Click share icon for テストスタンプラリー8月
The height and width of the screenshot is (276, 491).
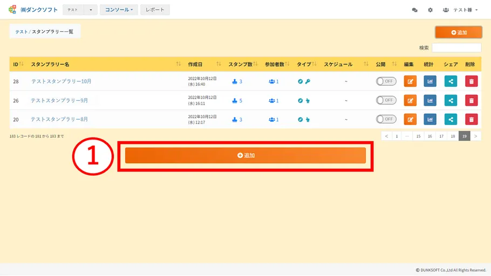coord(451,119)
